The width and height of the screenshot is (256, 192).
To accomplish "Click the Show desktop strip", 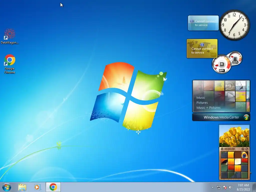I will tap(254, 187).
